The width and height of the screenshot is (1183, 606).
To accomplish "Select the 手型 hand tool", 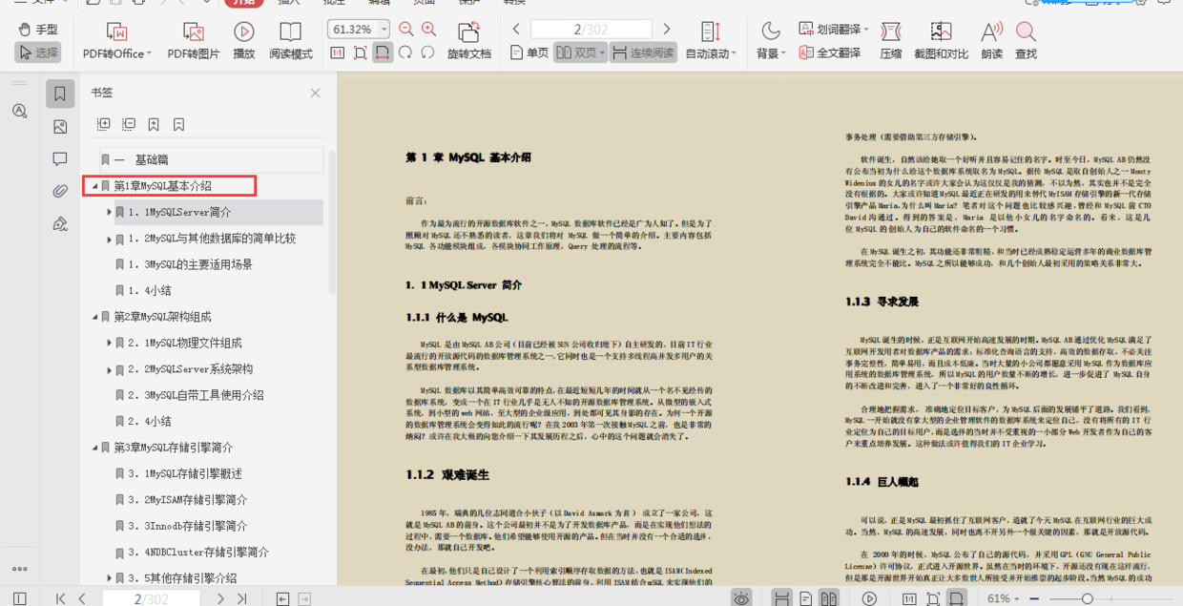I will click(38, 30).
